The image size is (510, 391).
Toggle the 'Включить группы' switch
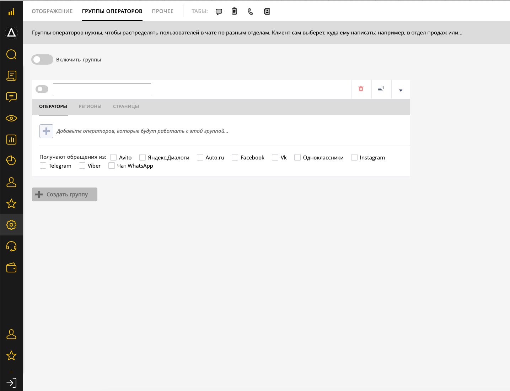42,60
